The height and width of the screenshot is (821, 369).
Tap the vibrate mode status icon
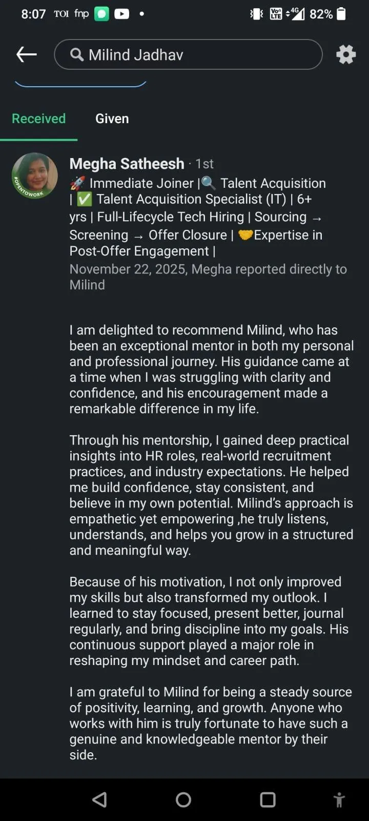(x=256, y=14)
